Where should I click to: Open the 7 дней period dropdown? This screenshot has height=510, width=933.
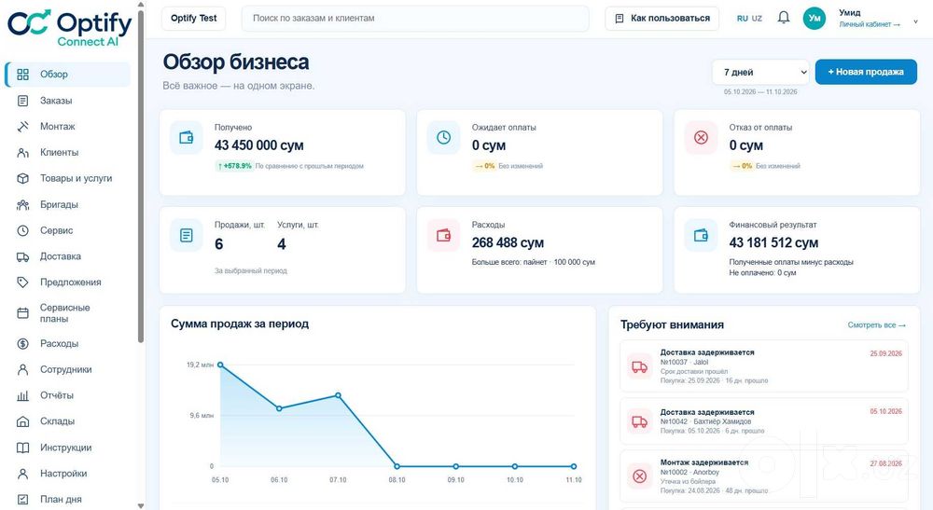pyautogui.click(x=760, y=72)
